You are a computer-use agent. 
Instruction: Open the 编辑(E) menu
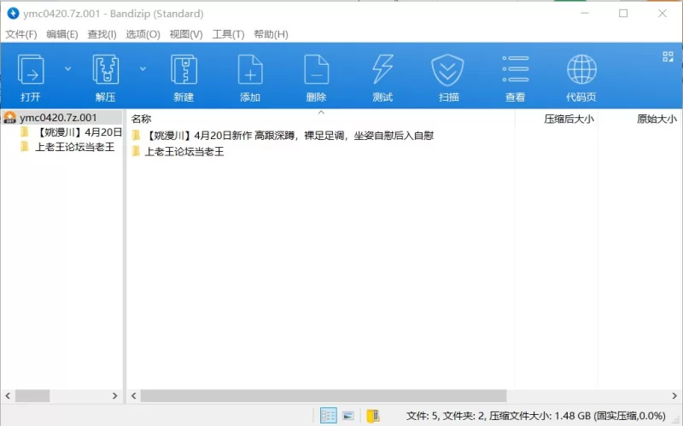62,34
